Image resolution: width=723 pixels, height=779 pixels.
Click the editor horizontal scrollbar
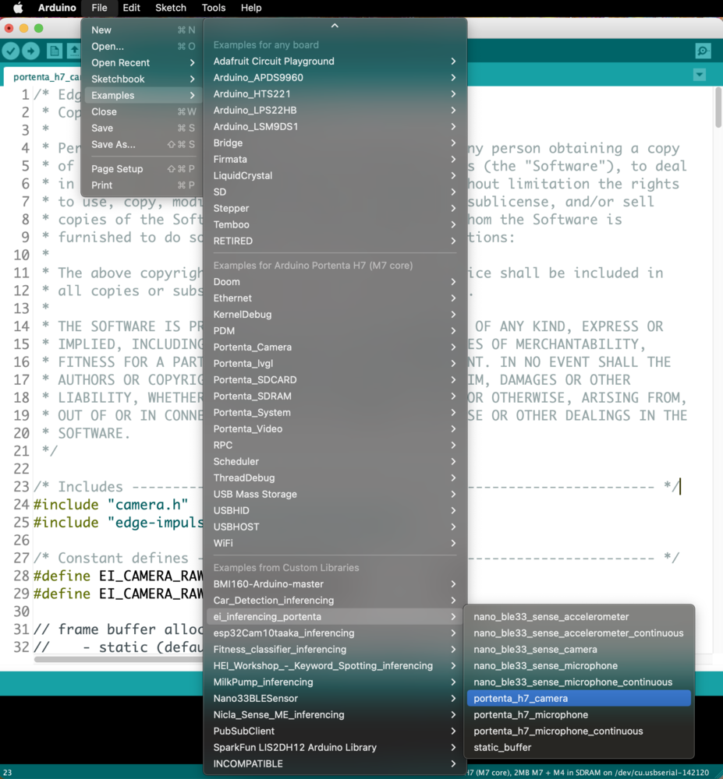pyautogui.click(x=119, y=660)
